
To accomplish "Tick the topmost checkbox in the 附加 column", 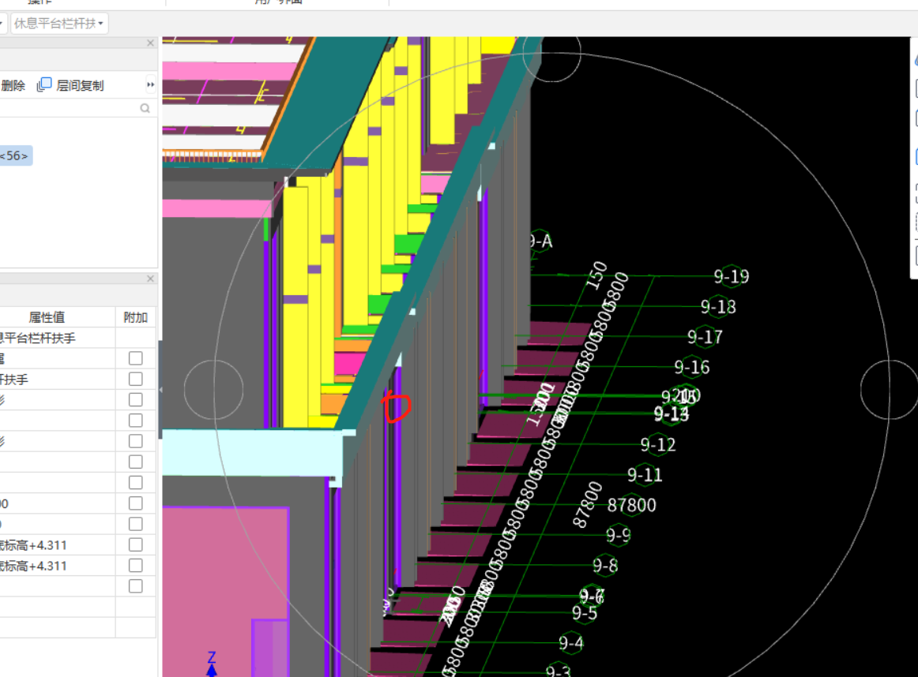I will pyautogui.click(x=135, y=358).
